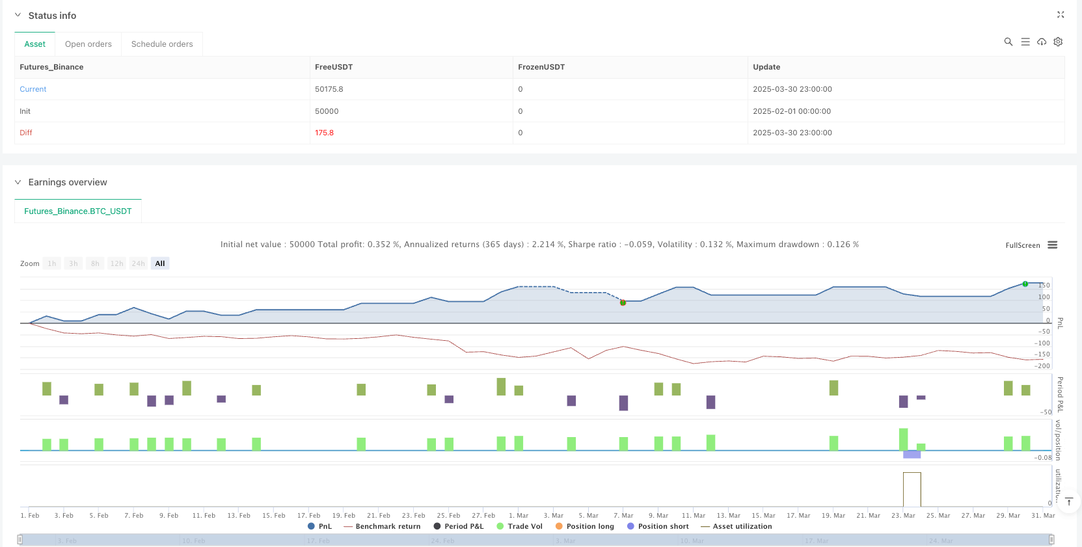Screen dimensions: 1082x547
Task: Collapse the Earnings overview section chevron
Action: click(x=18, y=182)
